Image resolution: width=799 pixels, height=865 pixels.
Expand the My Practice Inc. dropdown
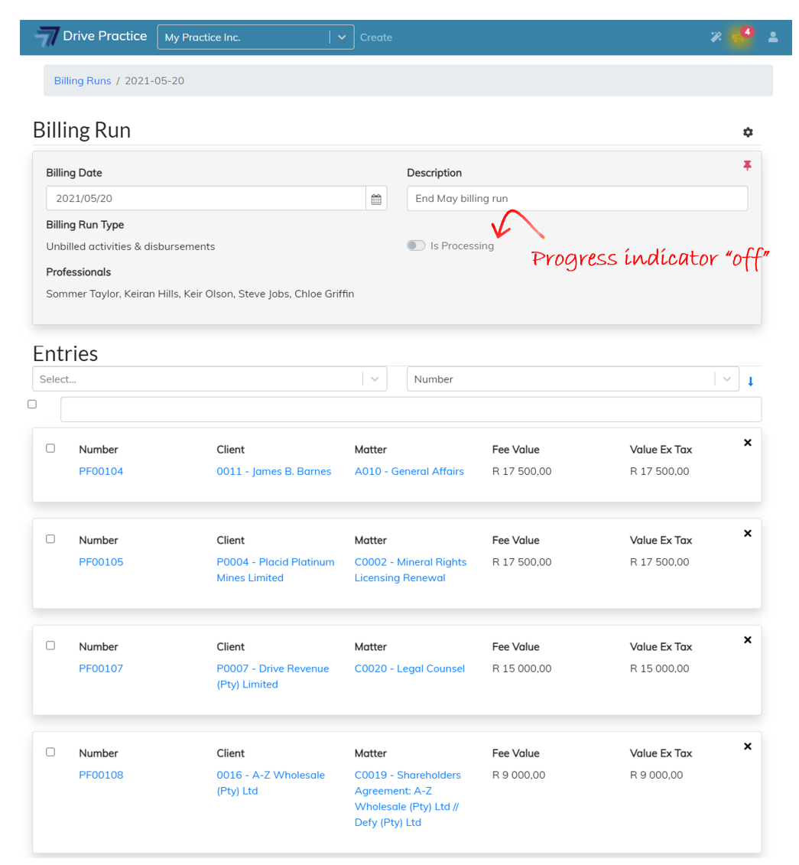[342, 37]
